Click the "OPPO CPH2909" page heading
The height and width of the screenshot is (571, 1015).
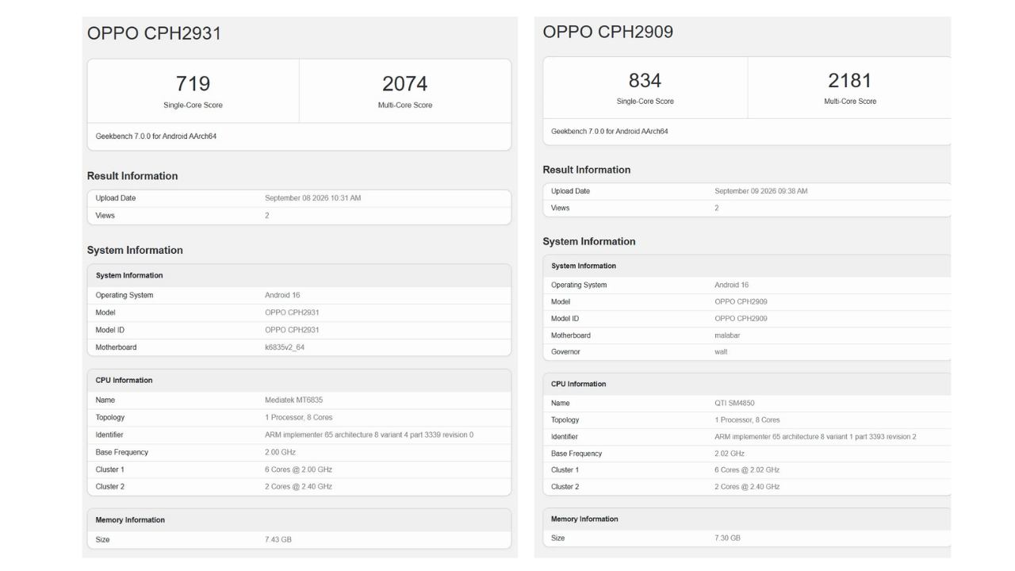(x=609, y=33)
